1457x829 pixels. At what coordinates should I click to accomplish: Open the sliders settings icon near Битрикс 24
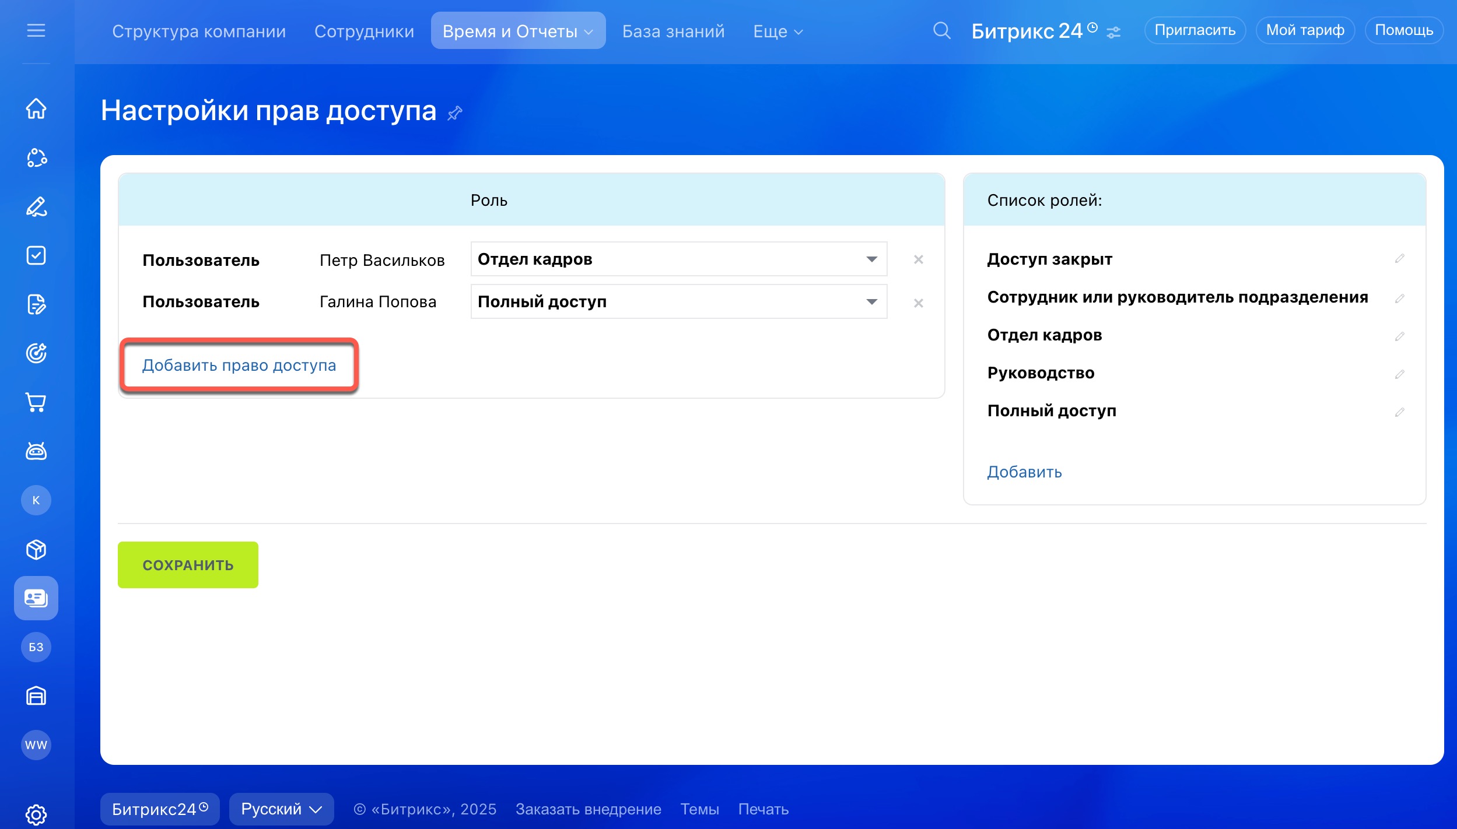1113,32
